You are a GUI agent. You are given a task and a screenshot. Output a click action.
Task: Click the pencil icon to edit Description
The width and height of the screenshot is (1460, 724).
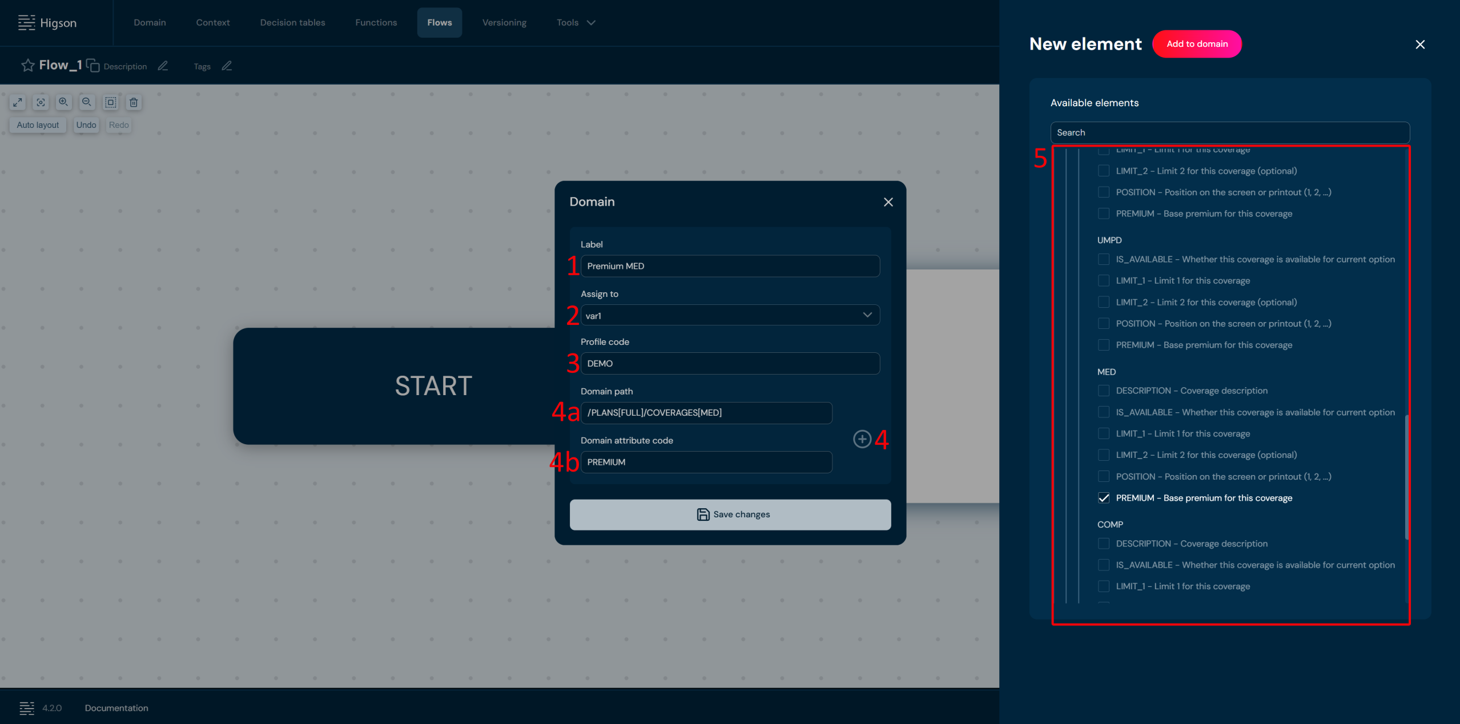click(163, 66)
